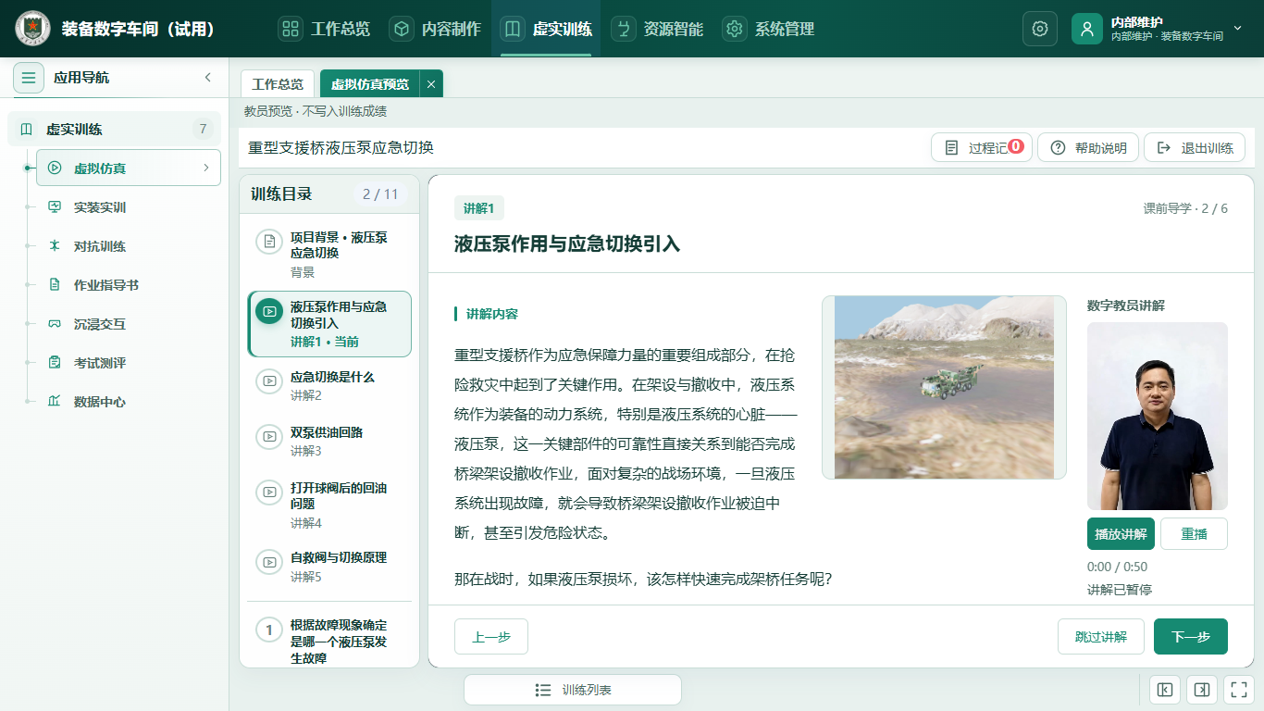Screen dimensions: 1264x711
Task: Collapse the sidebar with the left chevron
Action: pos(208,78)
